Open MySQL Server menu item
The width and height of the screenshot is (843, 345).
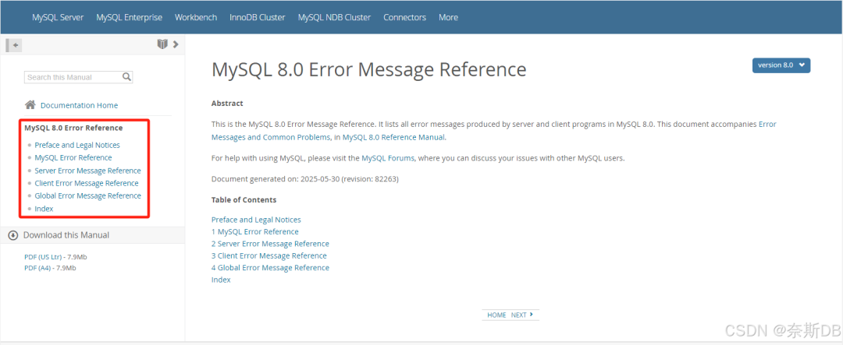tap(58, 17)
